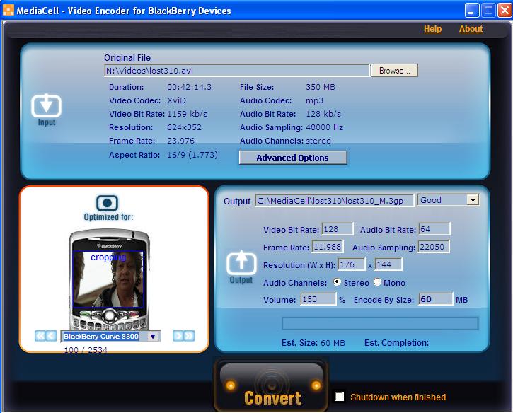Edit the Video Bit Rate field

point(338,229)
